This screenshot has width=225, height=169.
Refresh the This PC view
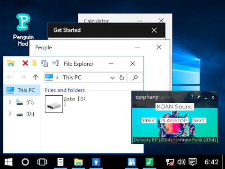click(122, 77)
